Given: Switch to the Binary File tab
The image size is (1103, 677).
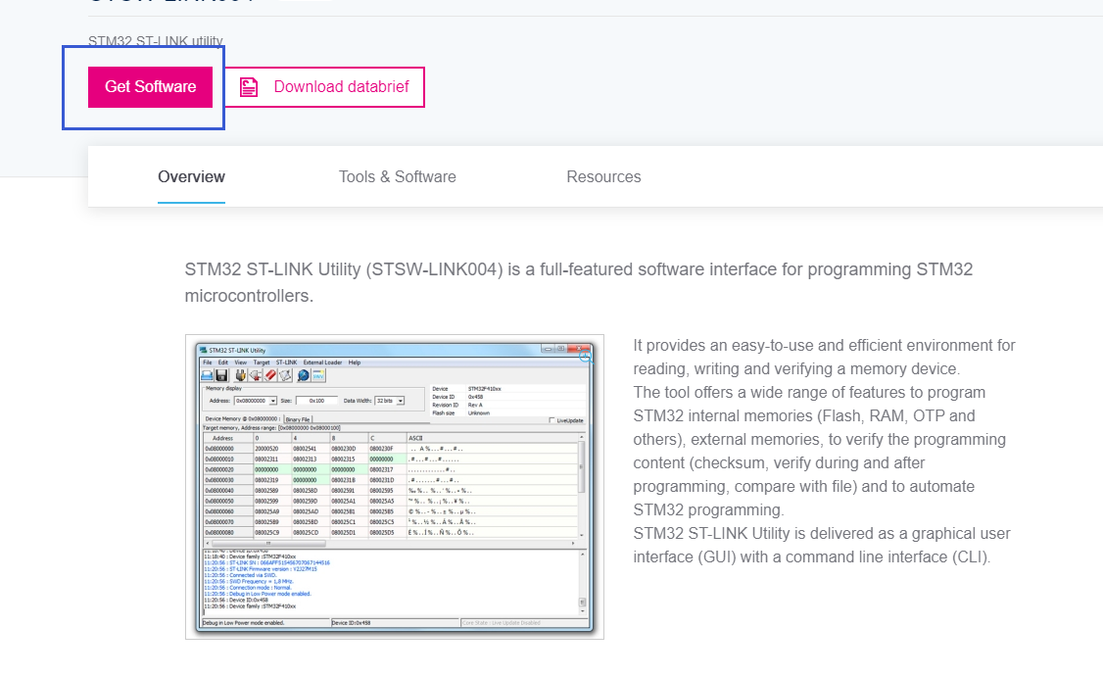Looking at the screenshot, I should pos(299,420).
